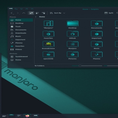Open the Dolphin window menu icon
The height and width of the screenshot is (118, 118).
click(11, 9)
